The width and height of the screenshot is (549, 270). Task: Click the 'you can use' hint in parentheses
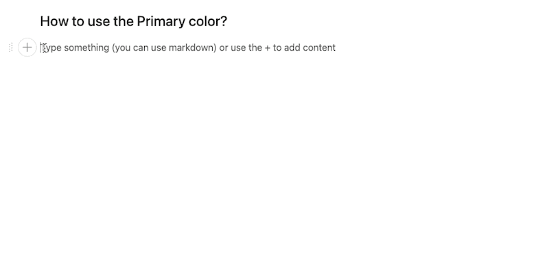139,47
